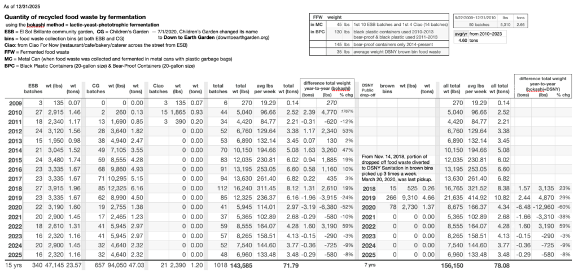The width and height of the screenshot is (578, 275).
Task: Select the 2009 year row label
Action: pos(13,103)
